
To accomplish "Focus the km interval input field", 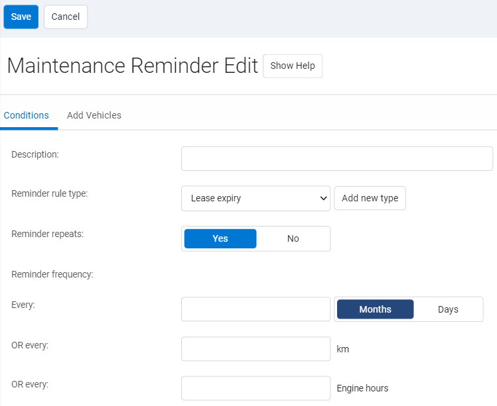I will coord(255,349).
